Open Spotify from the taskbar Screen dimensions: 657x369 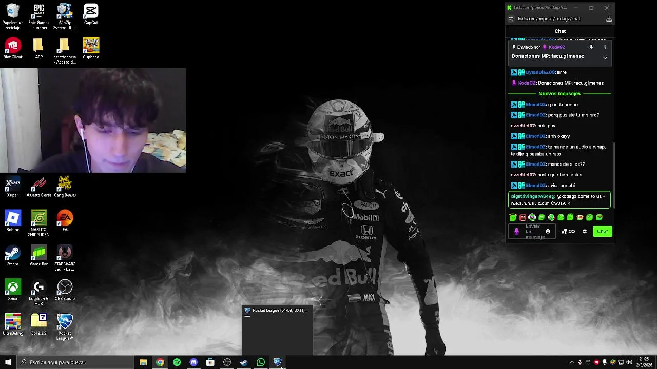click(177, 362)
